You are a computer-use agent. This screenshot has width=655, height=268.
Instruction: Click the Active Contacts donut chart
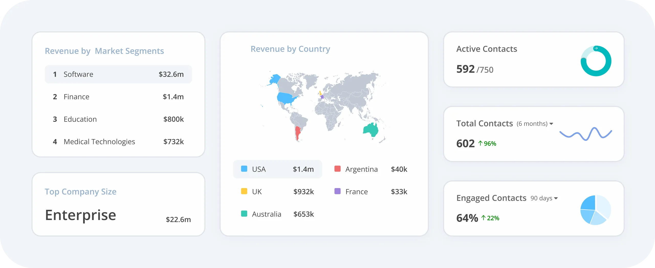point(596,61)
